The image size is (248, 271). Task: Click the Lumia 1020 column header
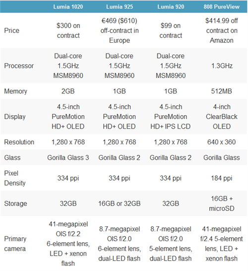pos(68,7)
